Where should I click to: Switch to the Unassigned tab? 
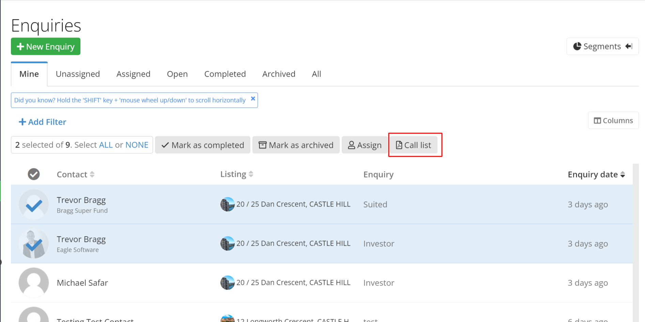[x=78, y=74]
